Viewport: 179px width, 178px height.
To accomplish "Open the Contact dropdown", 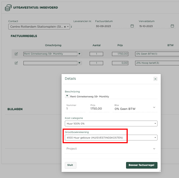I will 68,27.
